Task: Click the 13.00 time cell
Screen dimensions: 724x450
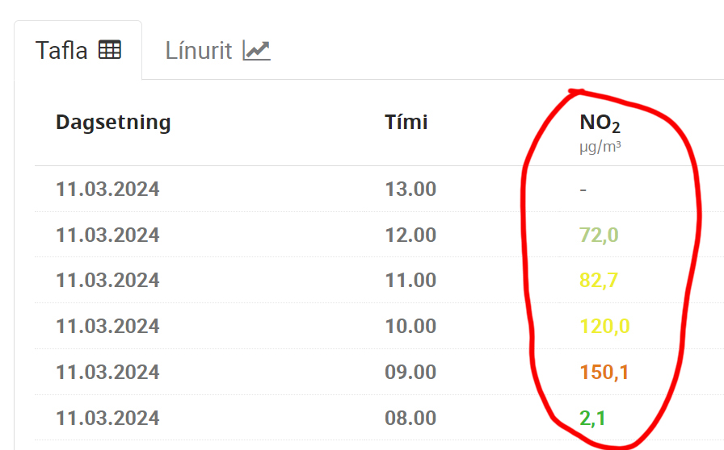Action: (x=410, y=189)
